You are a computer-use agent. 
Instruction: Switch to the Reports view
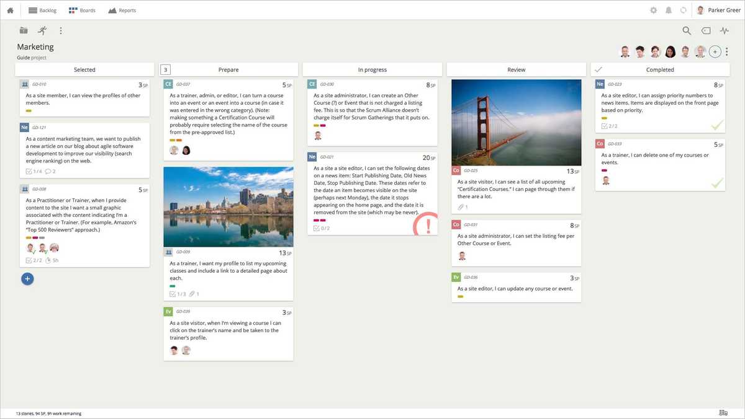(122, 11)
